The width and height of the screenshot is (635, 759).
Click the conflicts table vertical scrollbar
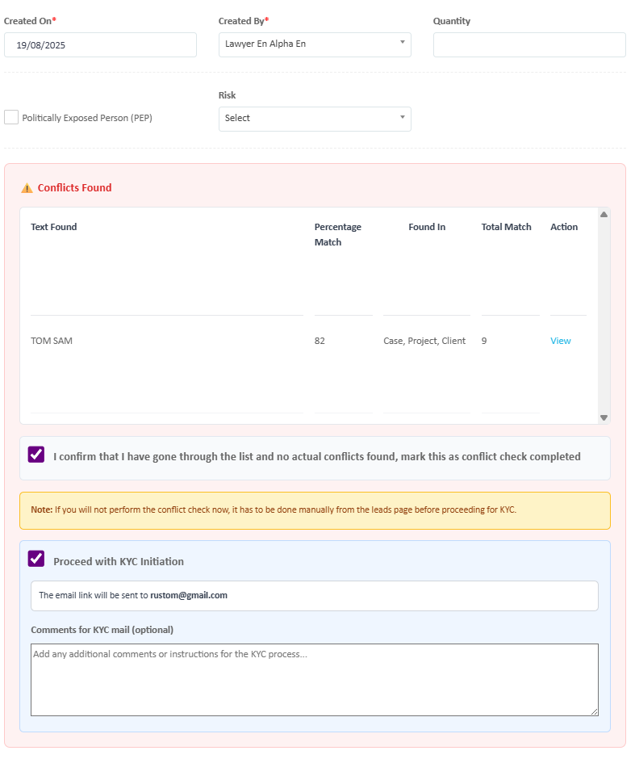[604, 316]
